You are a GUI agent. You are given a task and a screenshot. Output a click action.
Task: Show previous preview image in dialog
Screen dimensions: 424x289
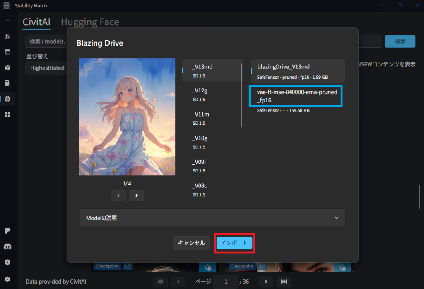click(118, 195)
